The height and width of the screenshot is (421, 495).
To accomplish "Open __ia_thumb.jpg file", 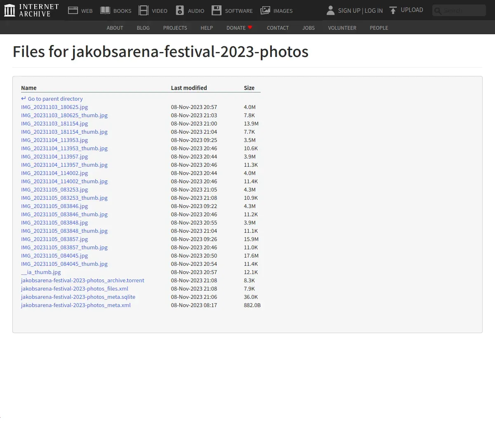I will pos(41,272).
